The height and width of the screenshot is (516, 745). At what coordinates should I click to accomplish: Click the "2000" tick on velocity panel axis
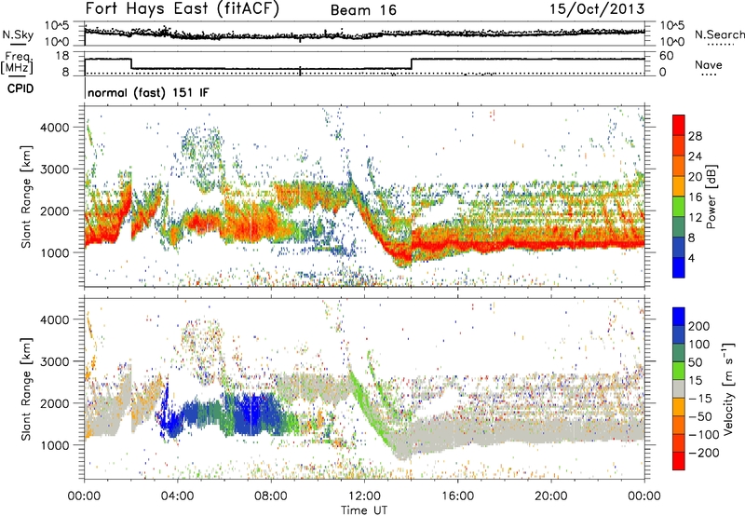(54, 403)
